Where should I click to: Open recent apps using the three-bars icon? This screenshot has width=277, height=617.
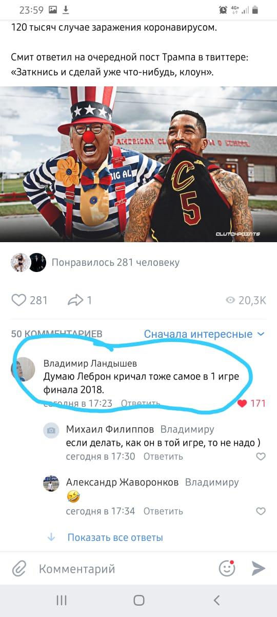62,600
